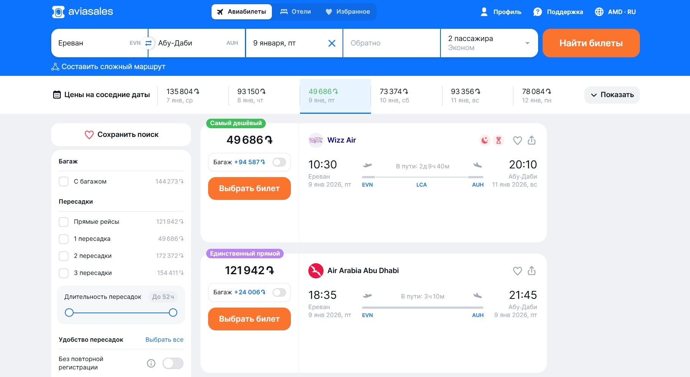
Task: Clear the departure date with X icon
Action: (x=332, y=43)
